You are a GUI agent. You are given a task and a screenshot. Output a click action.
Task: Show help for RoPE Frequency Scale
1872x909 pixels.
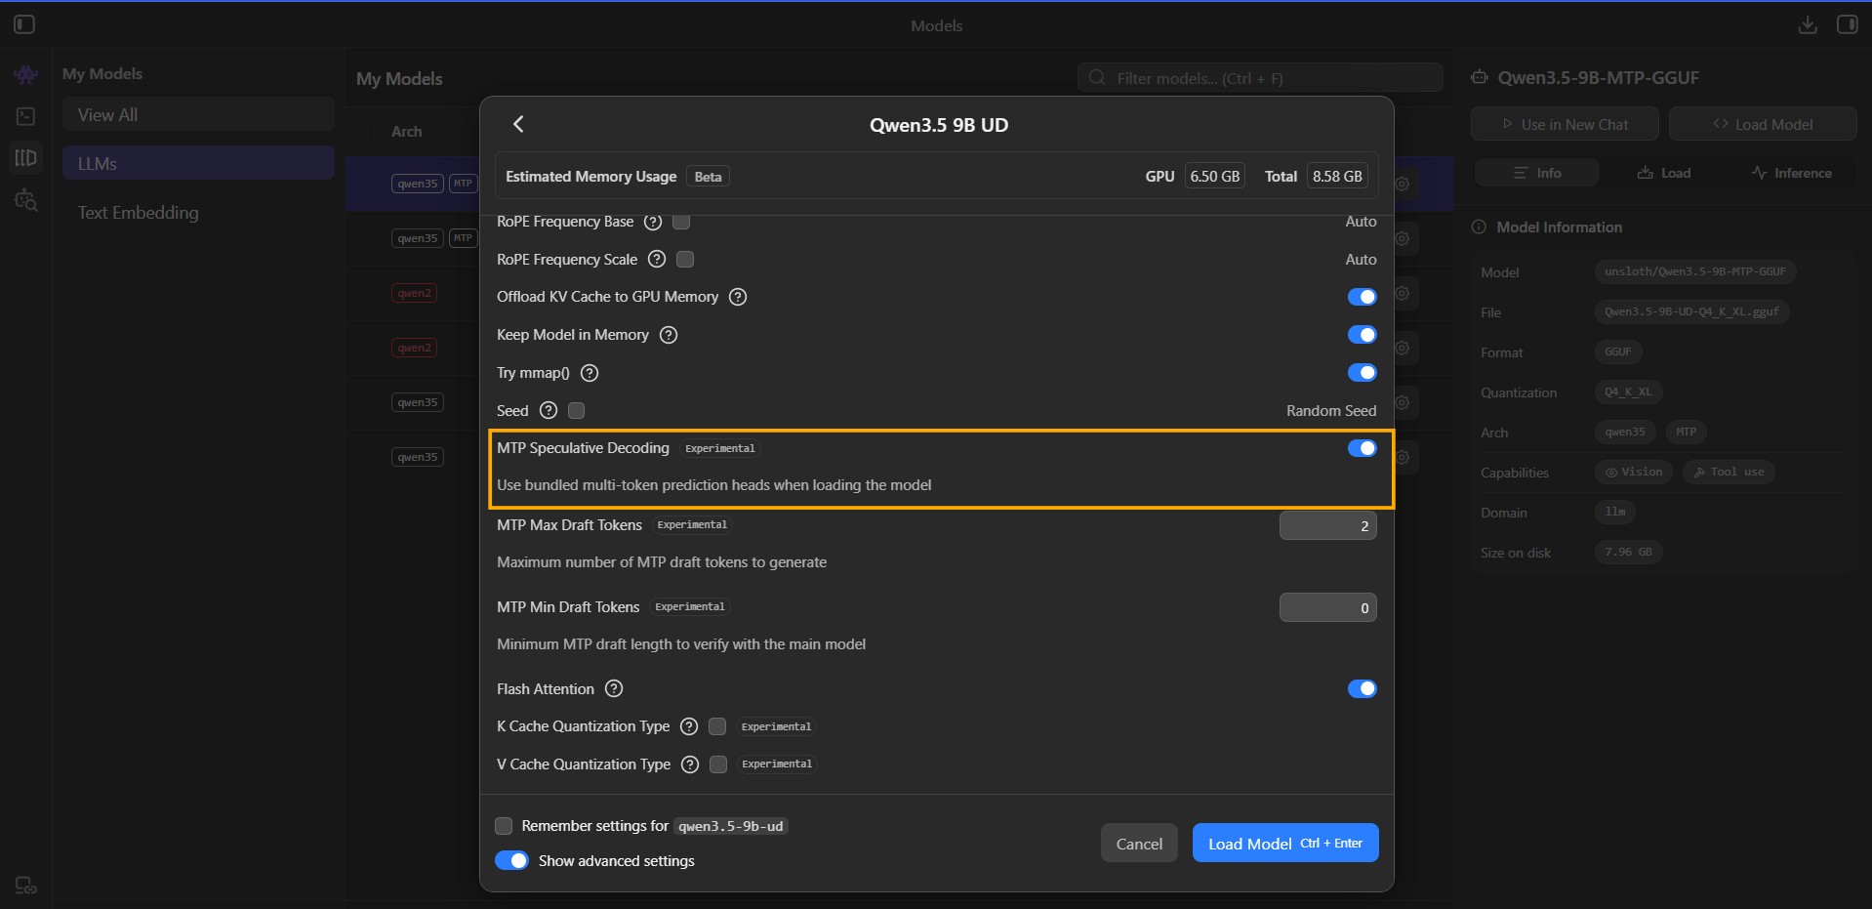point(657,259)
